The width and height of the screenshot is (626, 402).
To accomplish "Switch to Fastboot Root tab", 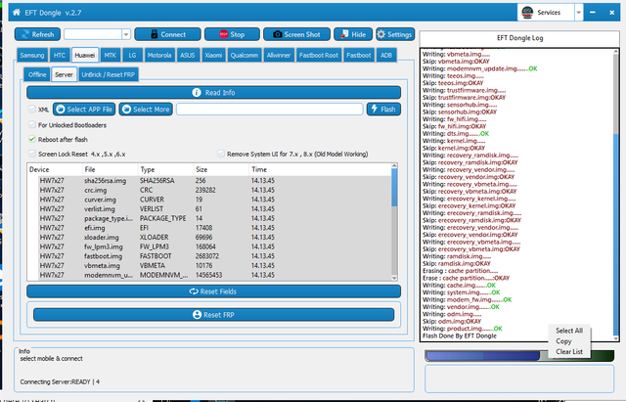I will coord(319,55).
